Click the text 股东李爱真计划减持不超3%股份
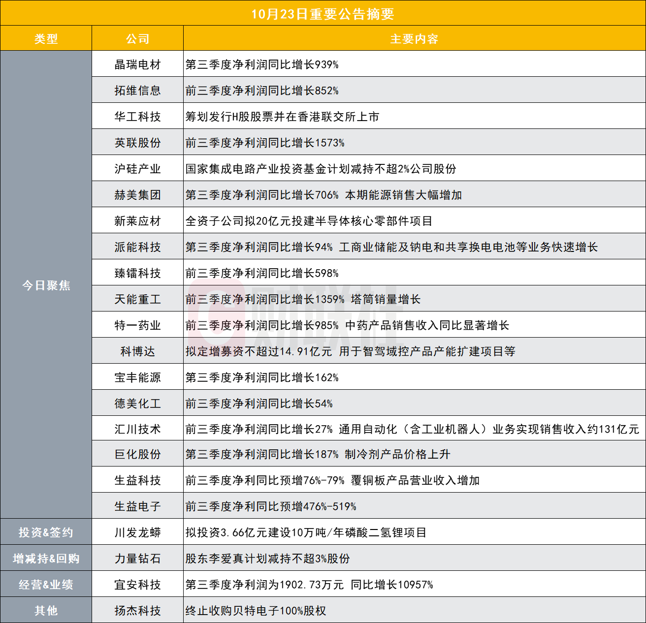Viewport: 646px width, 623px height. click(268, 559)
